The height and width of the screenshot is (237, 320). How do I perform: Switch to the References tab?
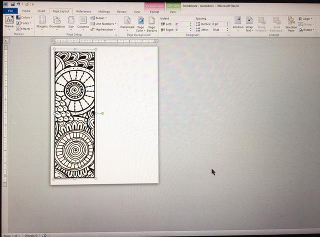click(83, 11)
